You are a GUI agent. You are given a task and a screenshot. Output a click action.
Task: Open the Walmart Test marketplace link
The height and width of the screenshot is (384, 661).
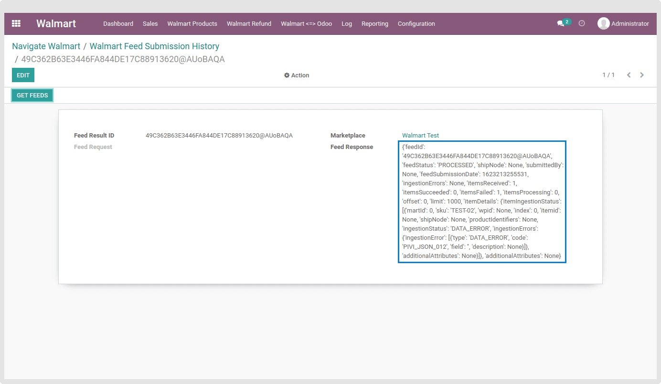coord(420,136)
